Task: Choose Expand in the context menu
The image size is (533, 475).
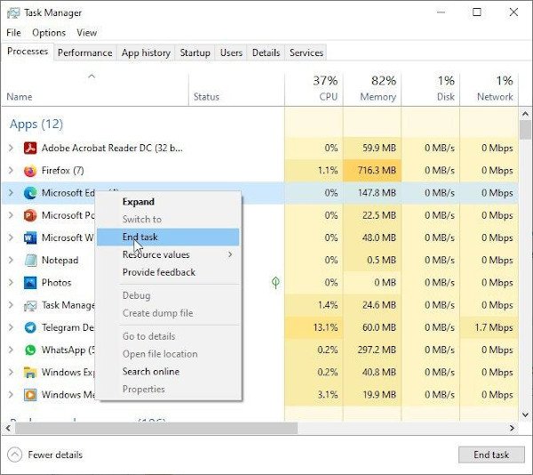Action: click(168, 202)
